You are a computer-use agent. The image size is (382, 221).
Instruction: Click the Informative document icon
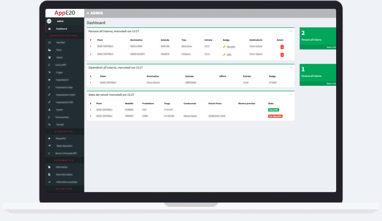49,167
